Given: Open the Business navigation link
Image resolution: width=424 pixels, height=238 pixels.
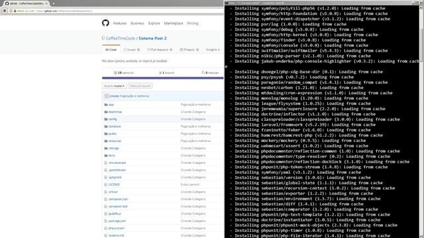Looking at the screenshot, I should pyautogui.click(x=137, y=24).
